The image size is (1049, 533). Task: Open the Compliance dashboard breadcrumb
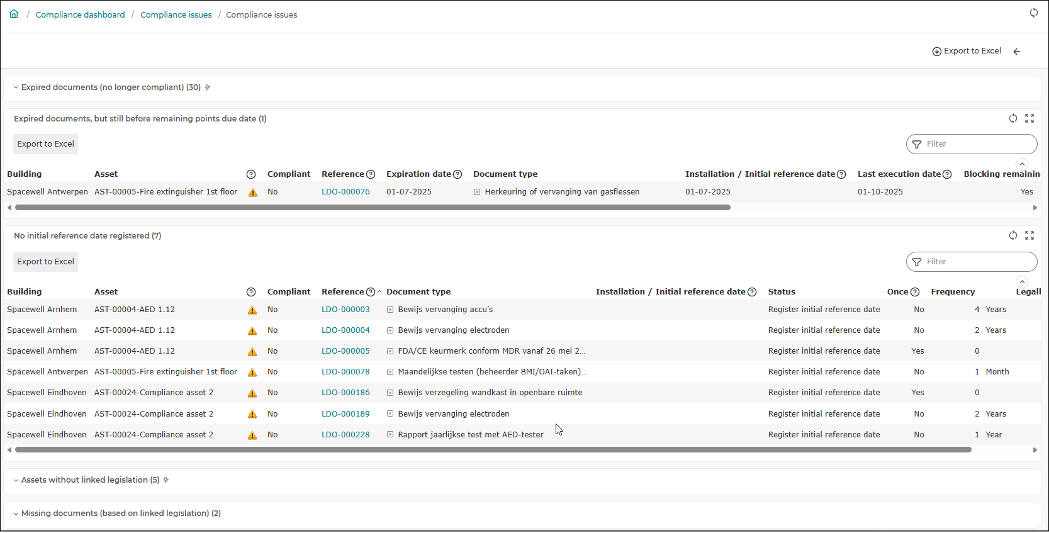[81, 14]
